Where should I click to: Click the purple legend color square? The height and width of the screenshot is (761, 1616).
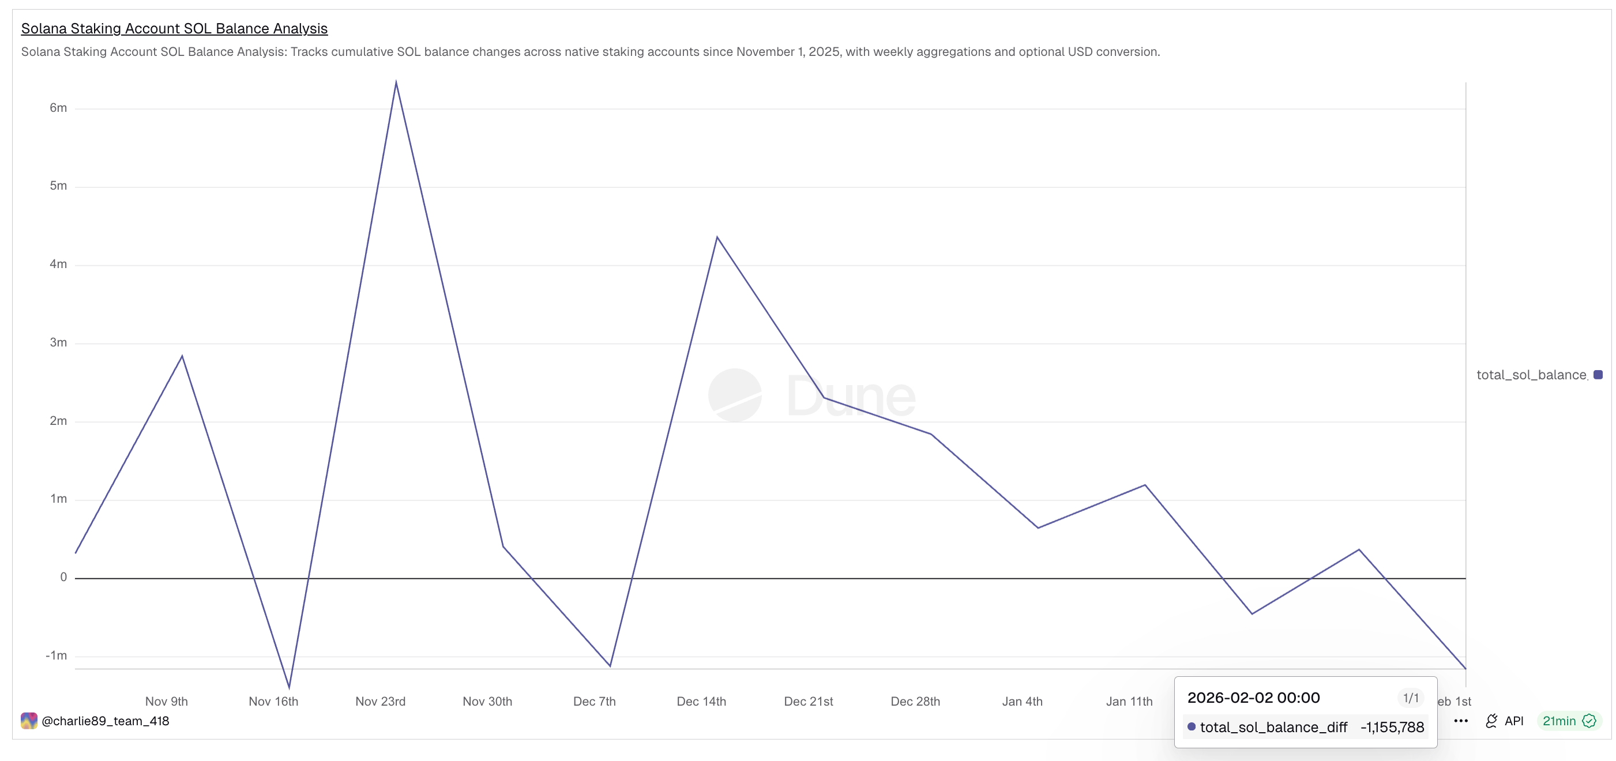click(1598, 374)
